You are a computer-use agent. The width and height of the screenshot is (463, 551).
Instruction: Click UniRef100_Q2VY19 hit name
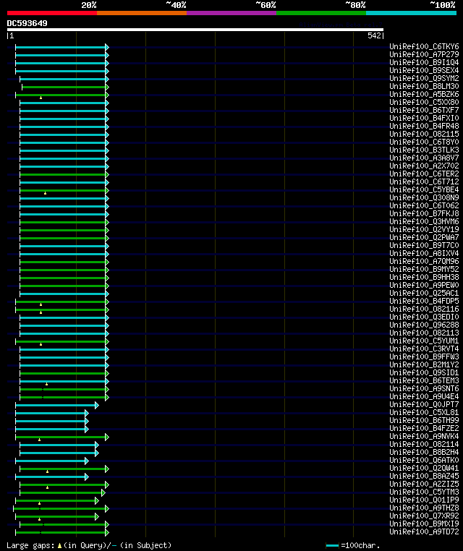click(x=424, y=229)
